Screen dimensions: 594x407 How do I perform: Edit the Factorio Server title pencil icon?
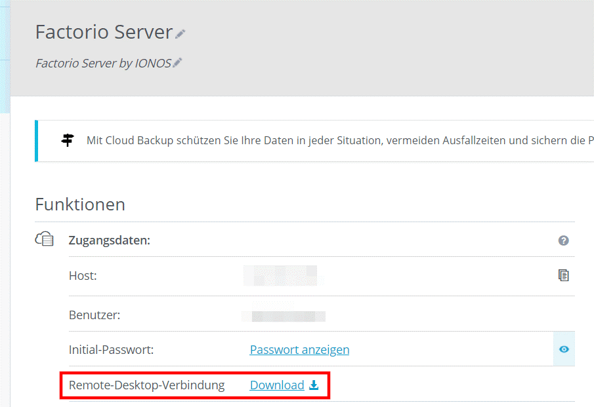click(180, 34)
